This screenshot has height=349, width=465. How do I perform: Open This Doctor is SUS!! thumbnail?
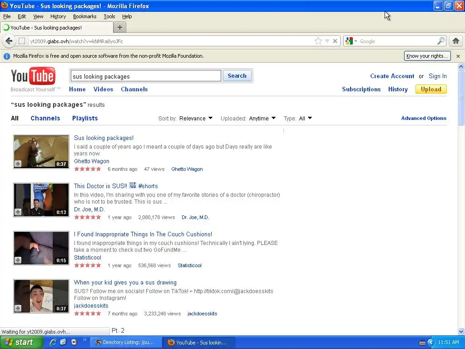[x=41, y=200]
